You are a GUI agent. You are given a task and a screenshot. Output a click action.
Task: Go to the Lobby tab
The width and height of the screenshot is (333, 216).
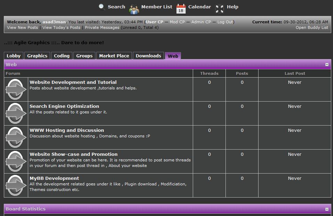click(14, 56)
